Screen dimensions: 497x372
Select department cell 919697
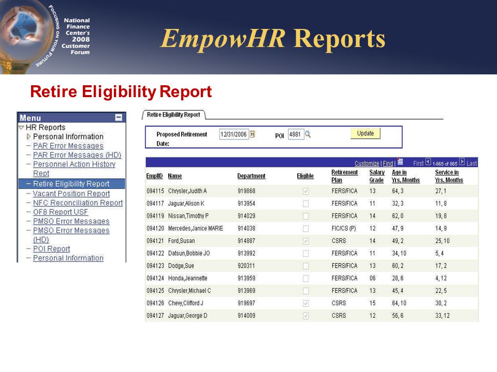[246, 303]
